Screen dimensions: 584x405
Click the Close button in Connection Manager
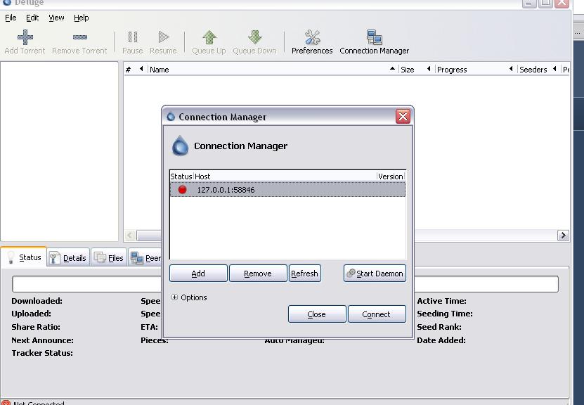316,314
